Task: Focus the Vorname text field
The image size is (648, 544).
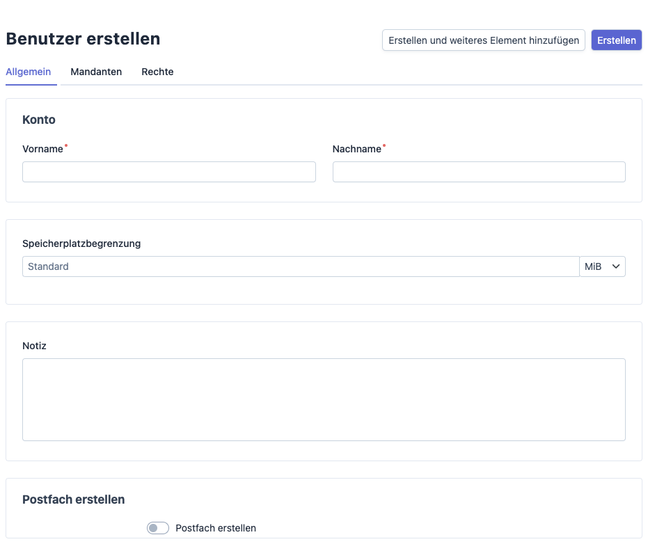Action: coord(169,172)
